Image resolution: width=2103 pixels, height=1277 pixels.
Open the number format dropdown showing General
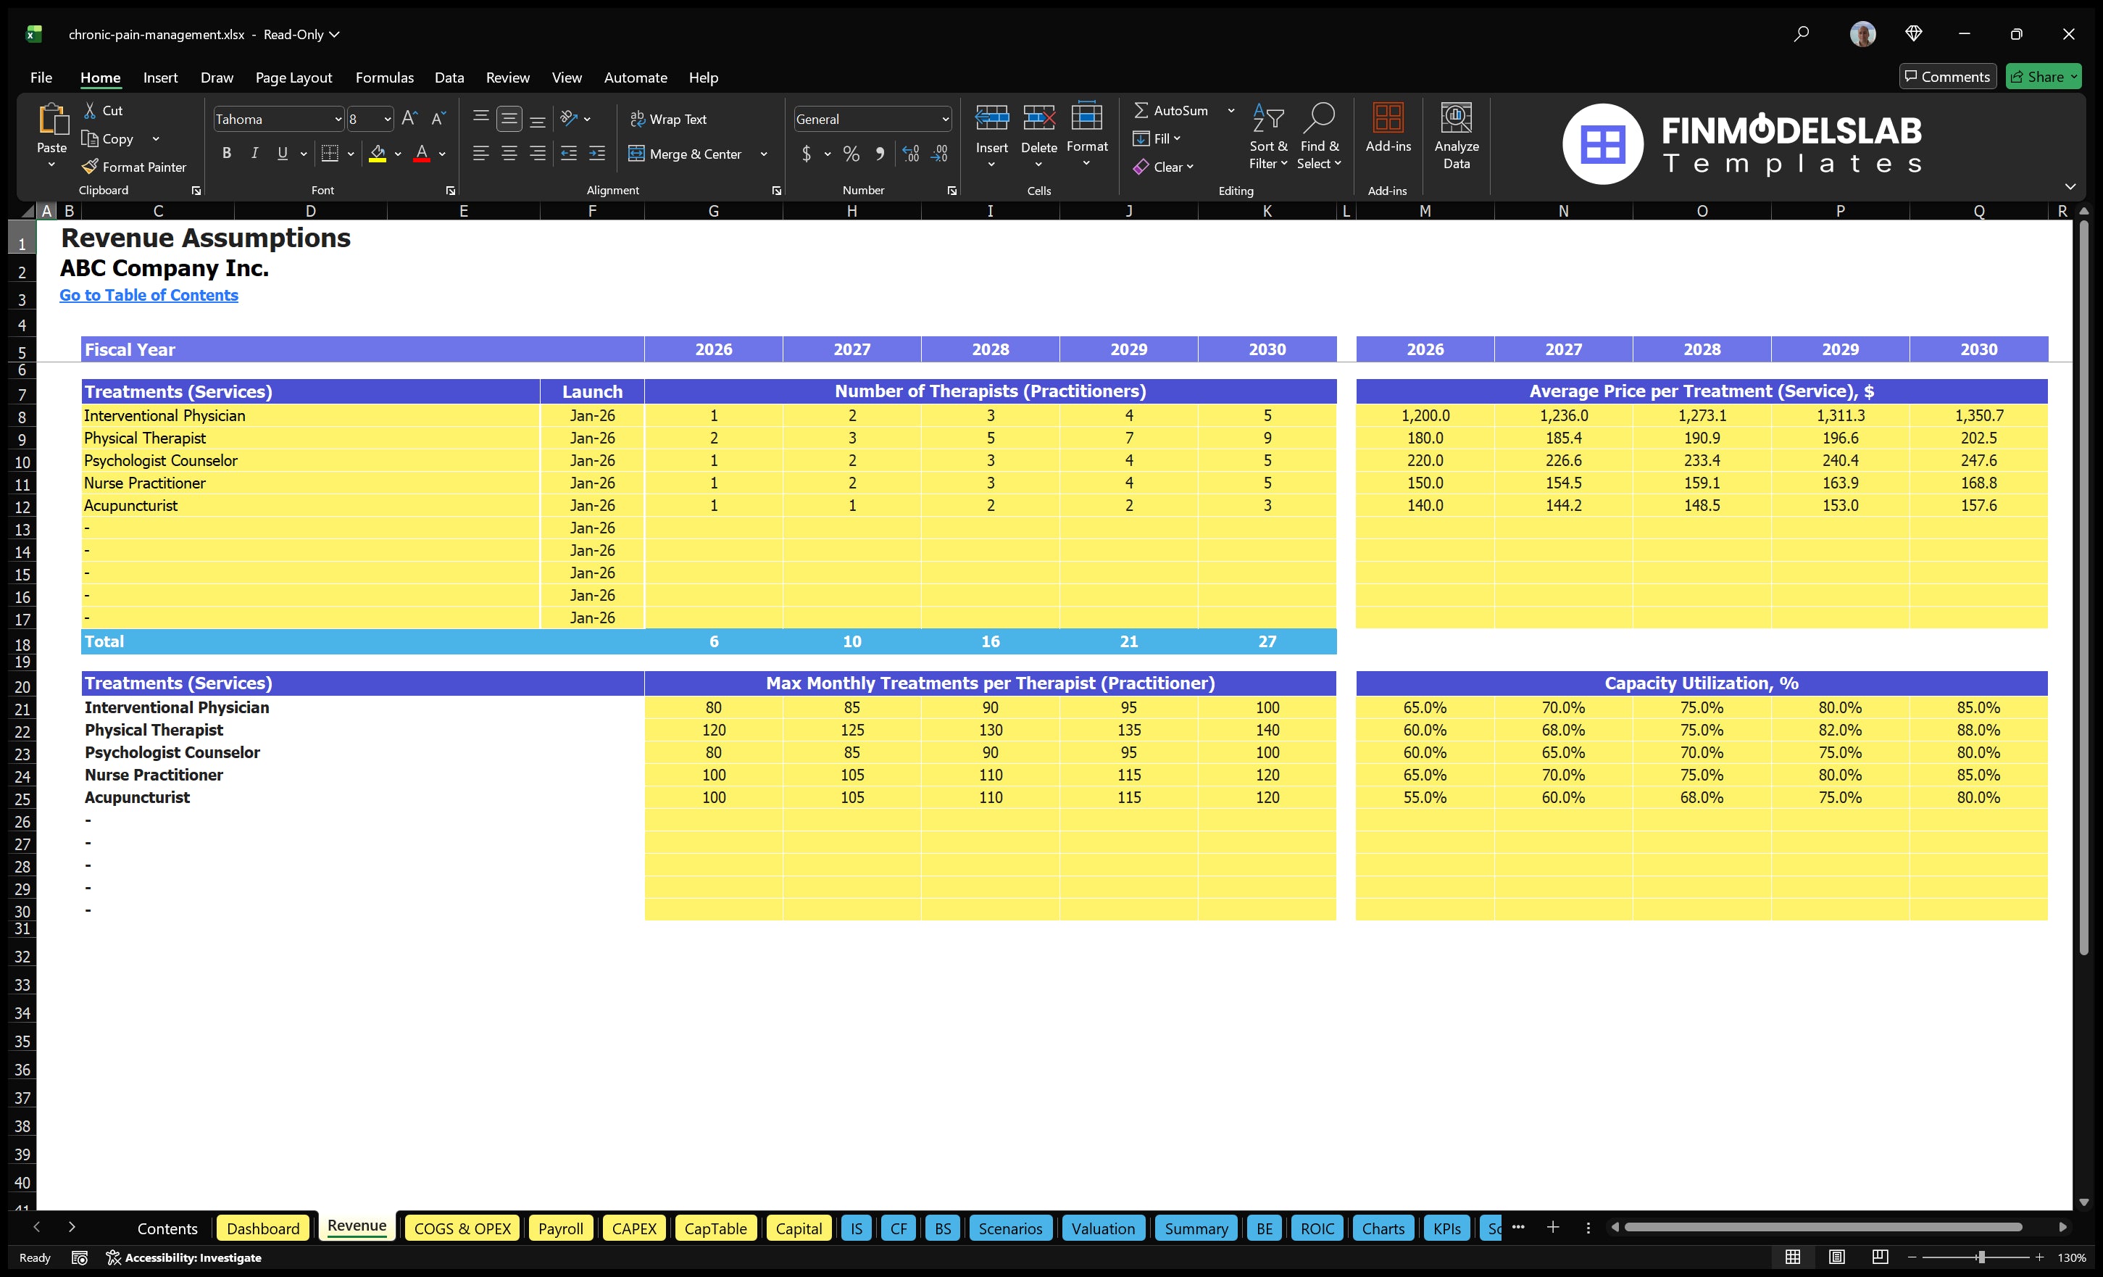[x=945, y=119]
